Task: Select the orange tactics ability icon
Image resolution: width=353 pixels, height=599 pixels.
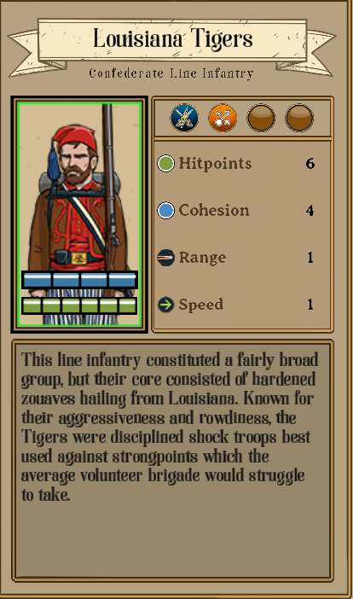Action: (x=223, y=118)
